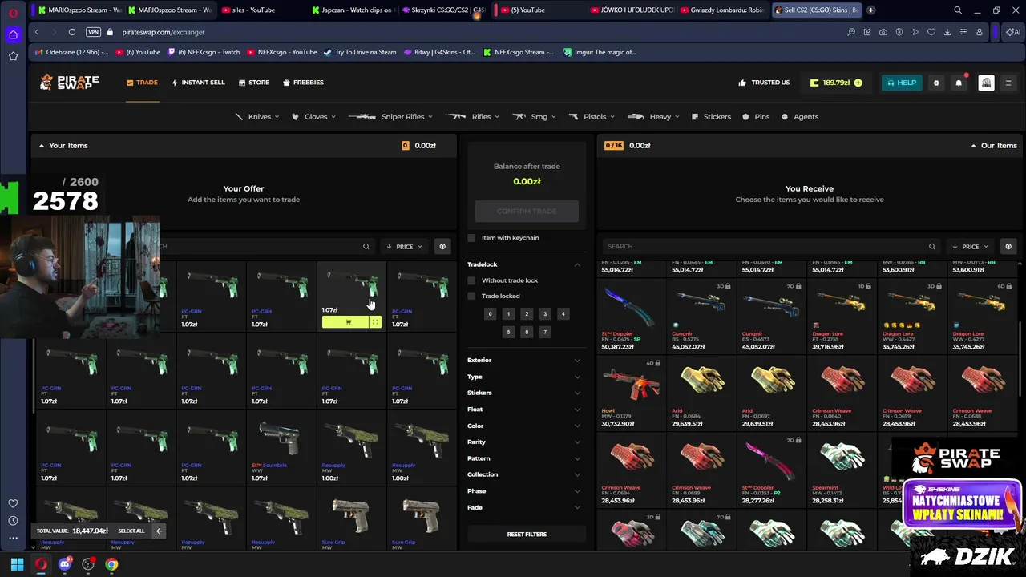1026x577 pixels.
Task: Collapse the Tradelock filter section
Action: (x=577, y=264)
